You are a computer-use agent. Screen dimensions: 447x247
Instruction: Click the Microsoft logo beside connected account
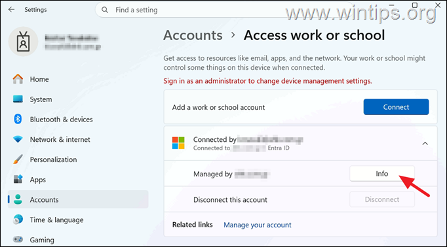point(178,143)
